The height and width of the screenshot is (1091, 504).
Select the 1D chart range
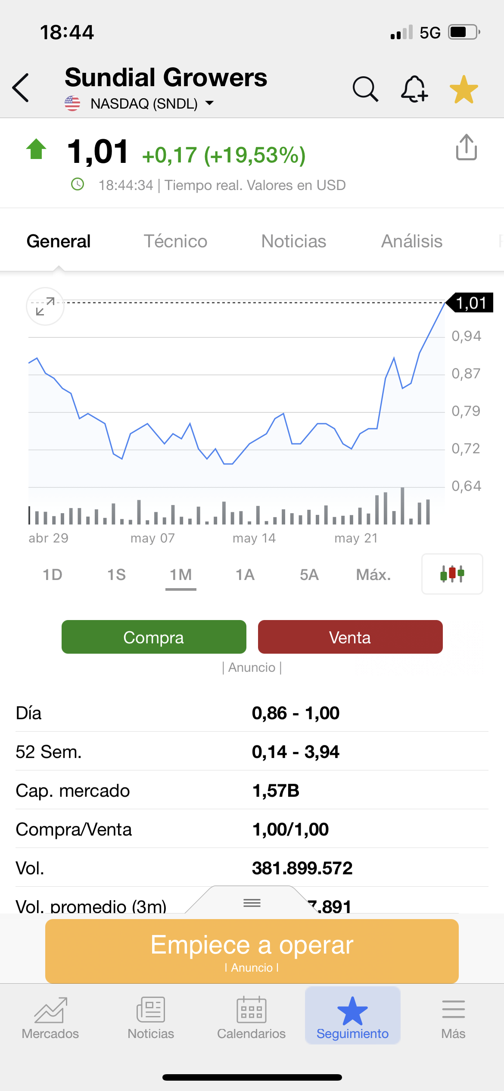[x=53, y=574]
